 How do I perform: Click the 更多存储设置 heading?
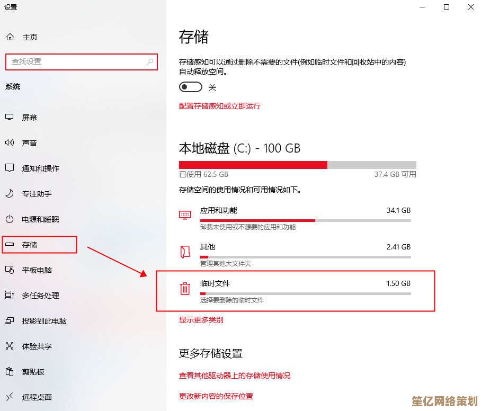point(211,354)
